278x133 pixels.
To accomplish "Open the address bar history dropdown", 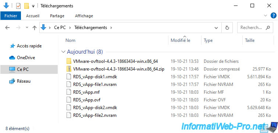I will pyautogui.click(x=216, y=28).
